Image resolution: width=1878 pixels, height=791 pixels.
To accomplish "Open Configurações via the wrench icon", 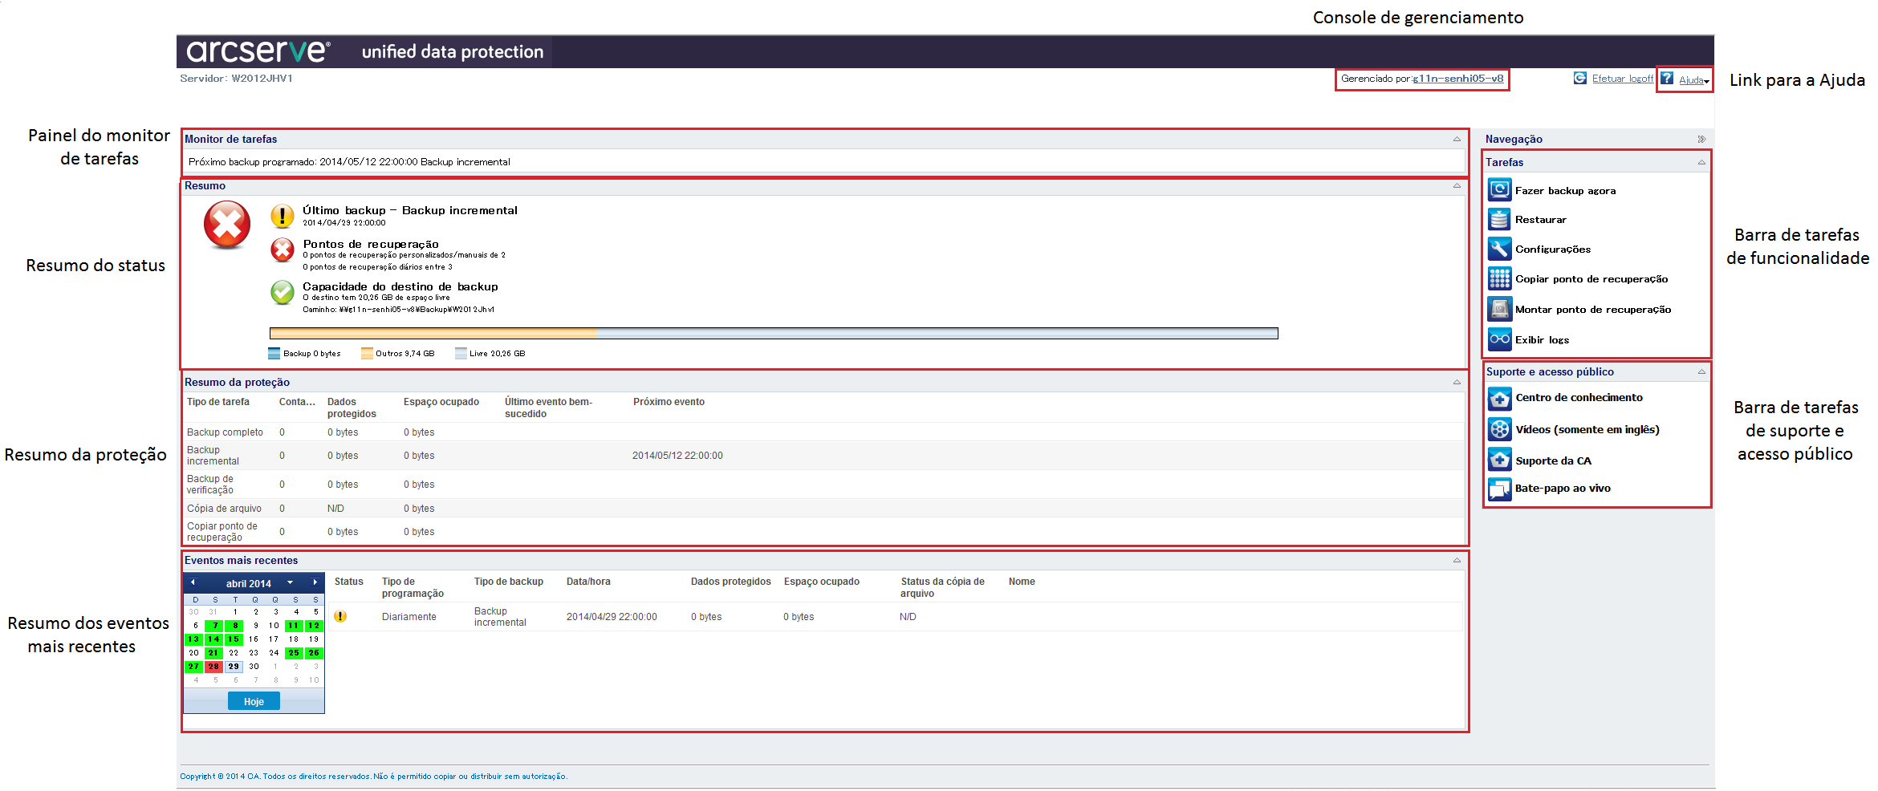I will click(x=1499, y=249).
